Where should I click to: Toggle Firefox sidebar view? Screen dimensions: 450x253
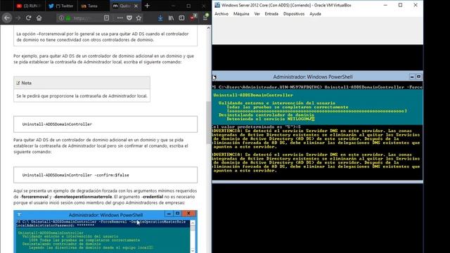coord(181,18)
